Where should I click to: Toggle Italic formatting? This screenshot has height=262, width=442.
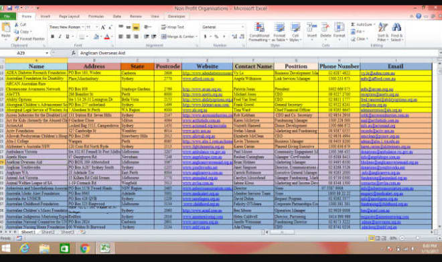[x=60, y=37]
